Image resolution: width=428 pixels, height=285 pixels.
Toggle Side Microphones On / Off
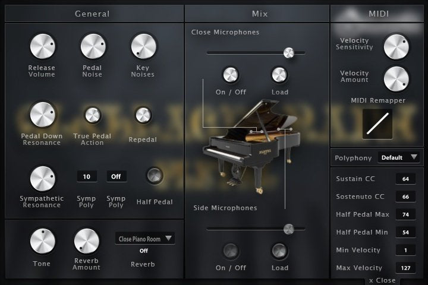(231, 250)
